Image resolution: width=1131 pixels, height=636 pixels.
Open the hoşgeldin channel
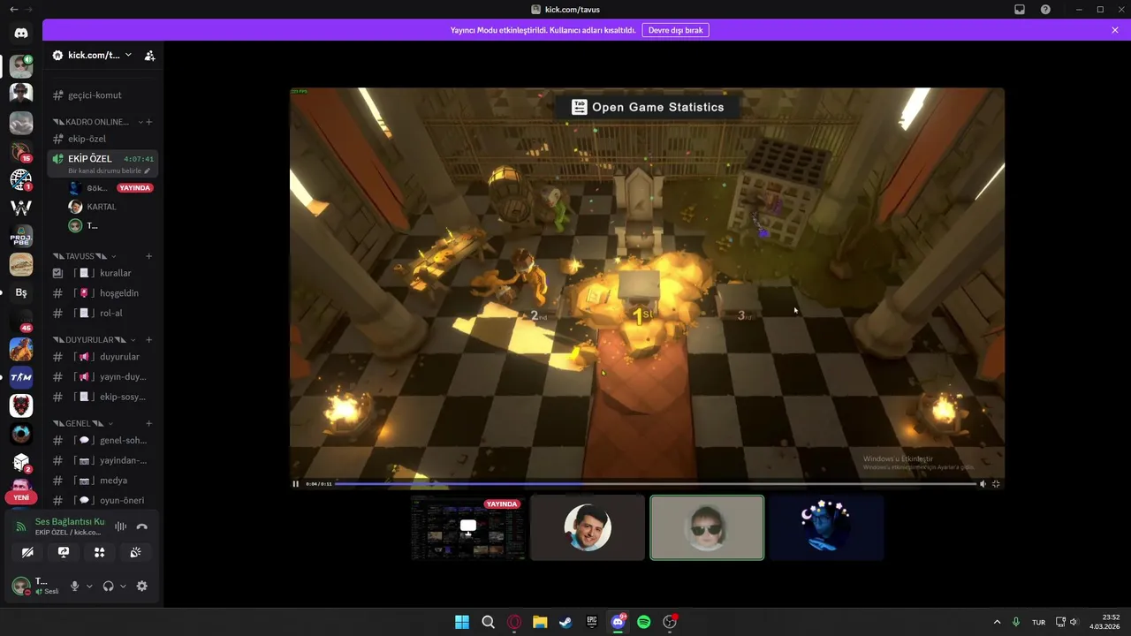(x=102, y=293)
